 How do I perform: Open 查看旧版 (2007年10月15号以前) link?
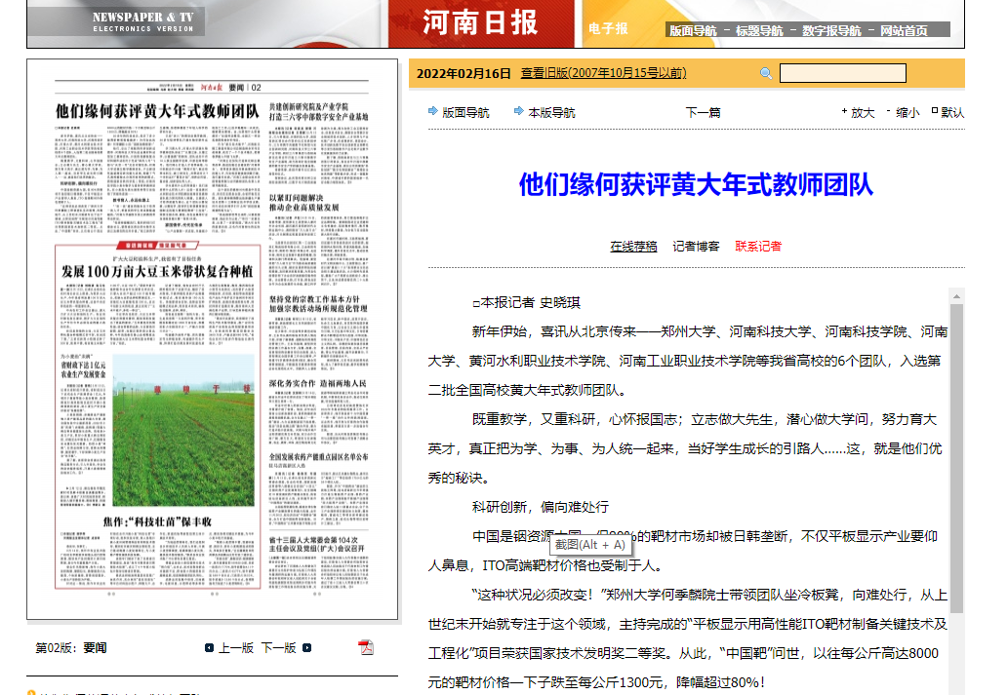click(x=603, y=73)
